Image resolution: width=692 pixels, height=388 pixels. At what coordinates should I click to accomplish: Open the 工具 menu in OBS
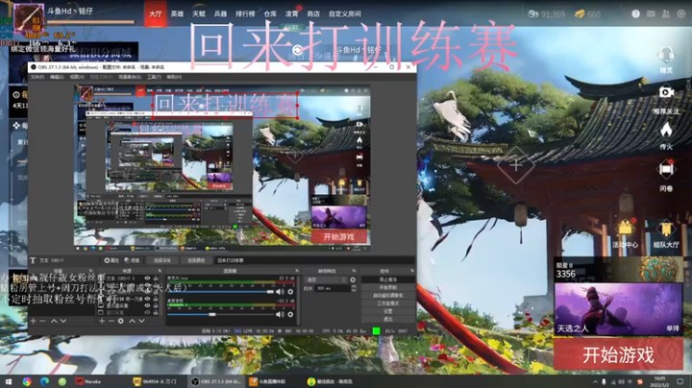(x=154, y=77)
